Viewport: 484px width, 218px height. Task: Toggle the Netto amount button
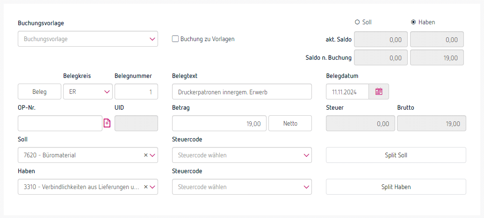[290, 124]
